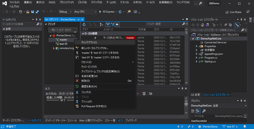Image resolution: width=254 pixels, height=129 pixels.
Task: Click the Solution Explorer search field
Action: coord(216,30)
